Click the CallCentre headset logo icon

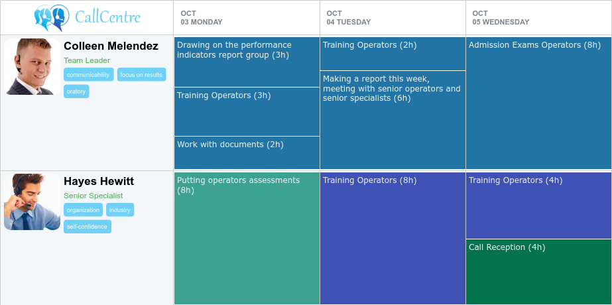click(x=52, y=17)
